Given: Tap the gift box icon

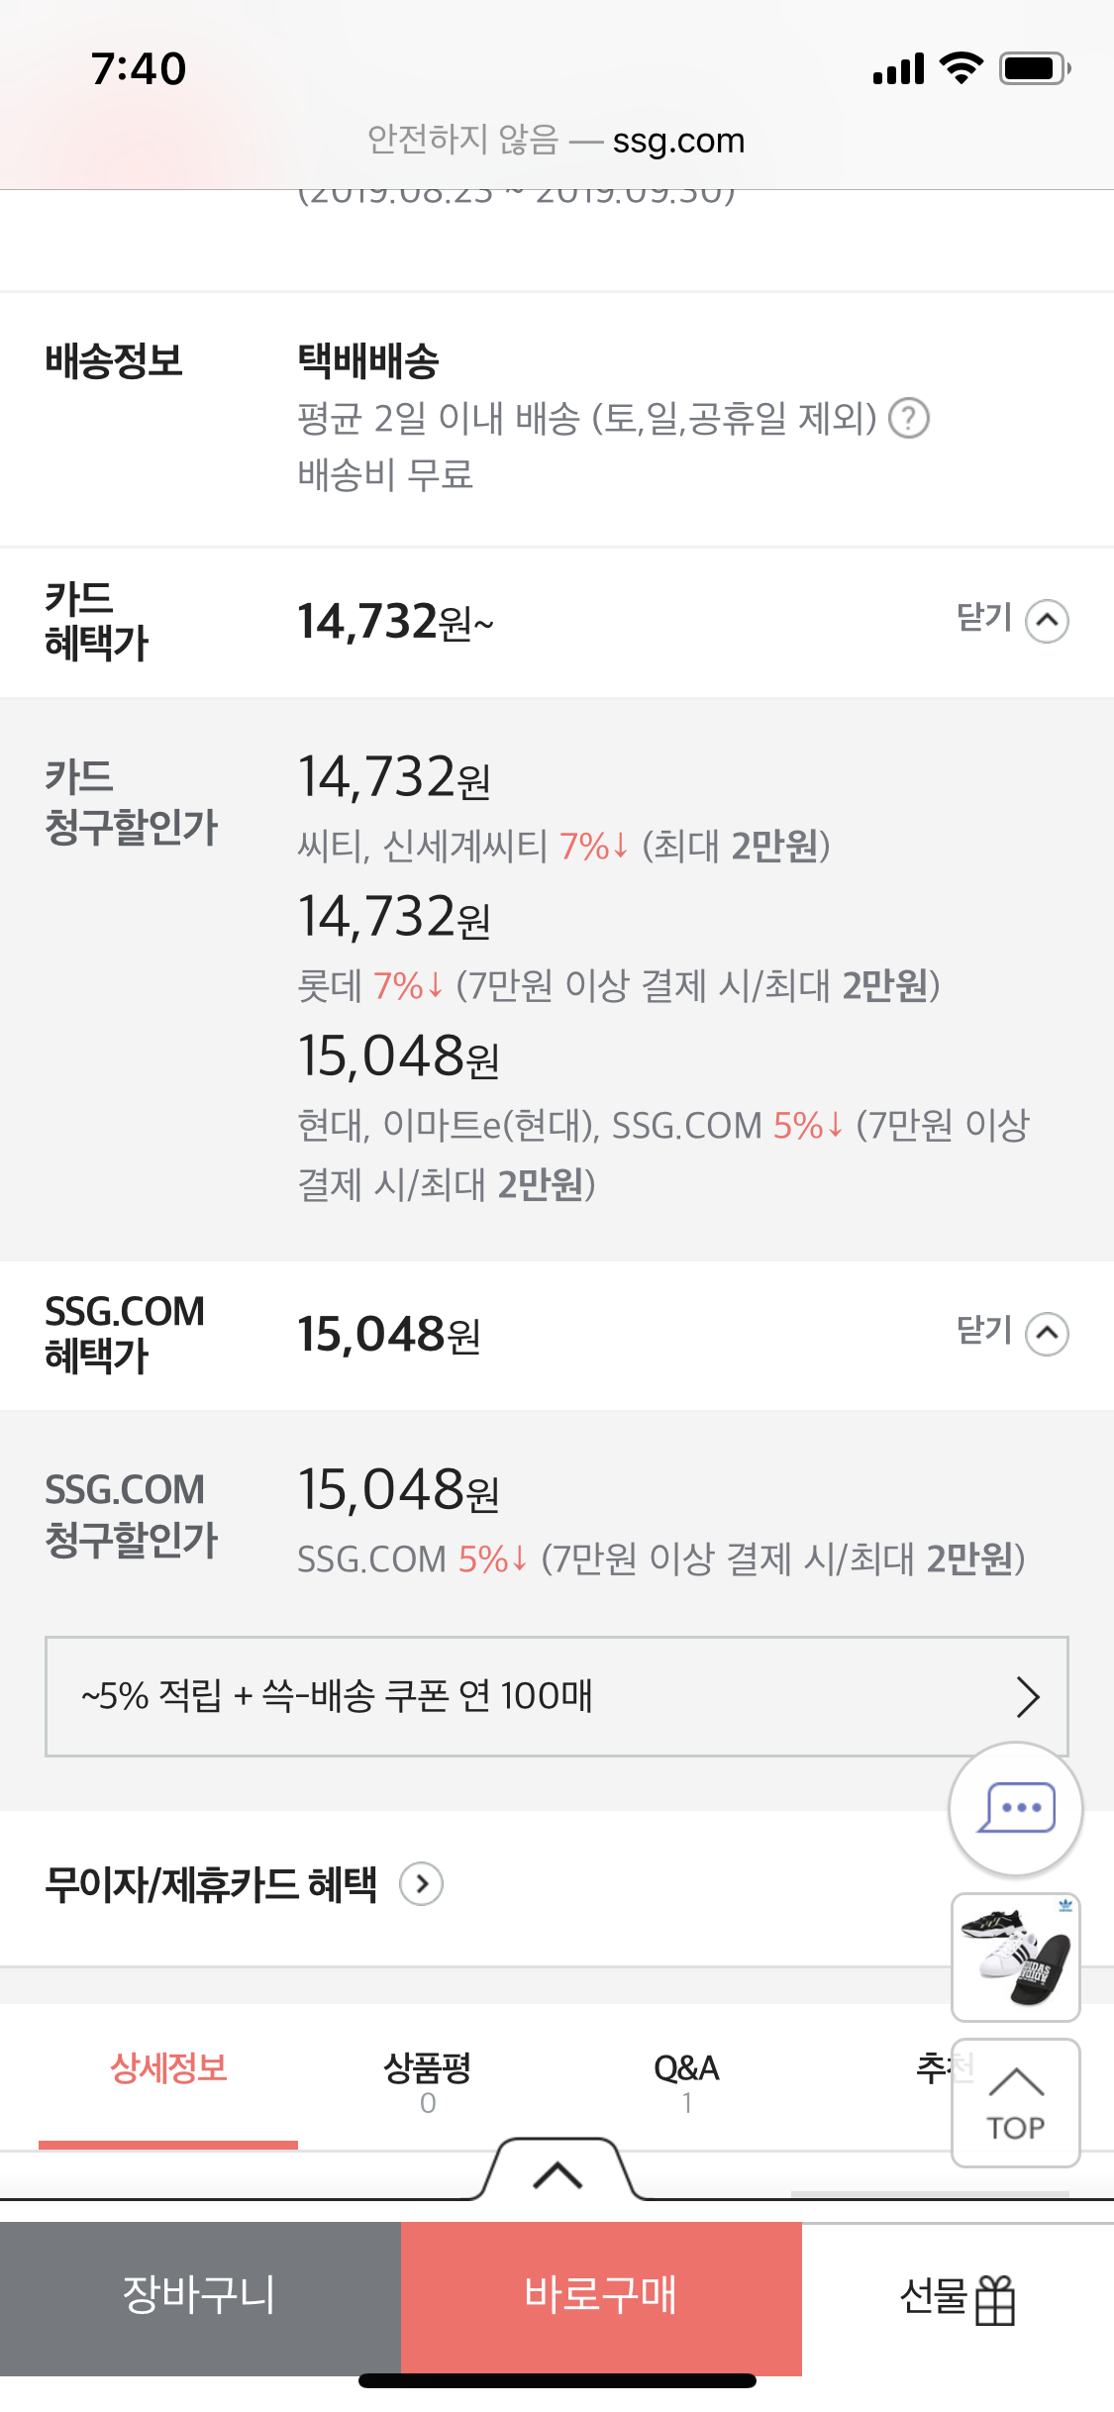Looking at the screenshot, I should (995, 2299).
